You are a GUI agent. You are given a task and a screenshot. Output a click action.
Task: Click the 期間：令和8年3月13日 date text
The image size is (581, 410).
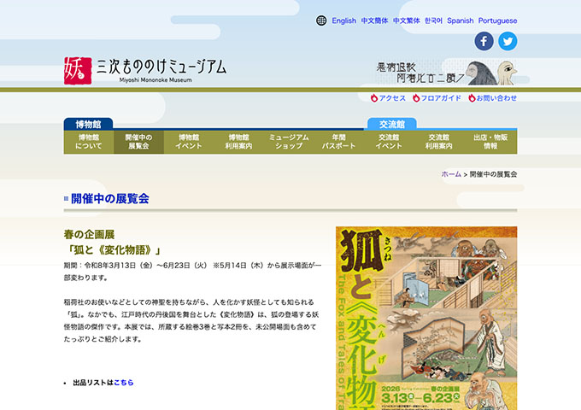point(109,266)
